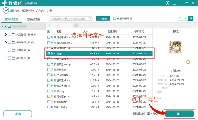Collapse the root drive tree node
This screenshot has height=120, width=198.
pos(2,27)
